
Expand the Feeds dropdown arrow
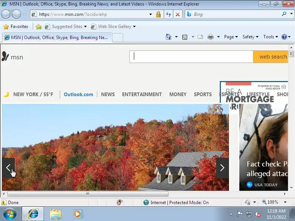[193, 37]
